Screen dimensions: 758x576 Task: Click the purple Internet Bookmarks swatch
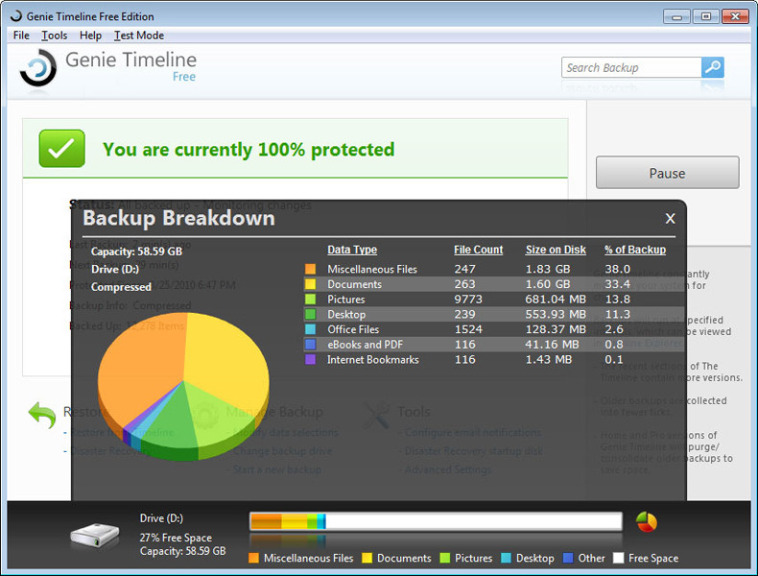[x=310, y=359]
